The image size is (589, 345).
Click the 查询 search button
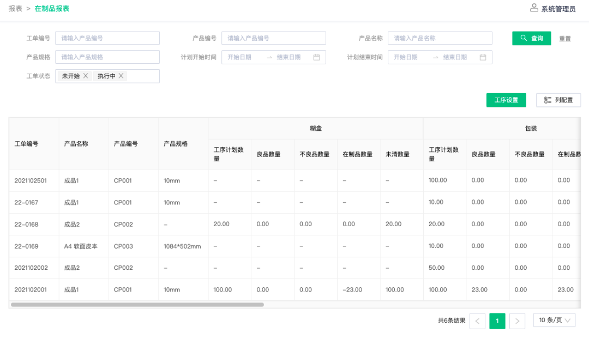(531, 38)
